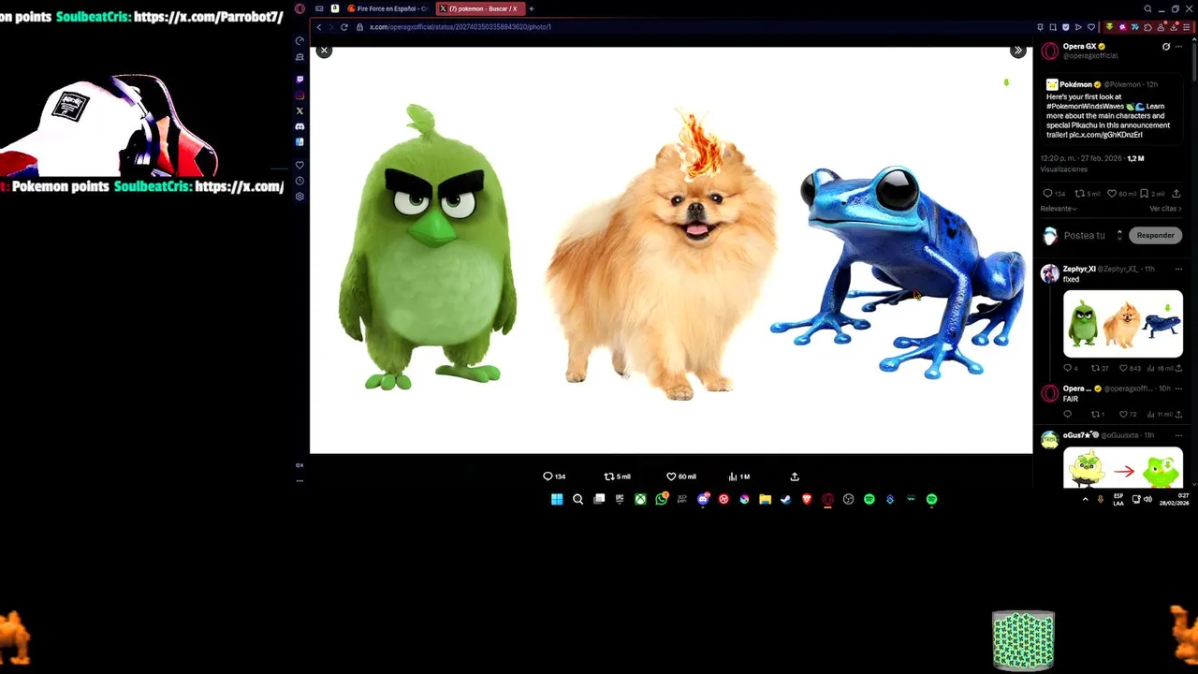
Task: Like the Opera GX FAIR reply
Action: (1129, 415)
